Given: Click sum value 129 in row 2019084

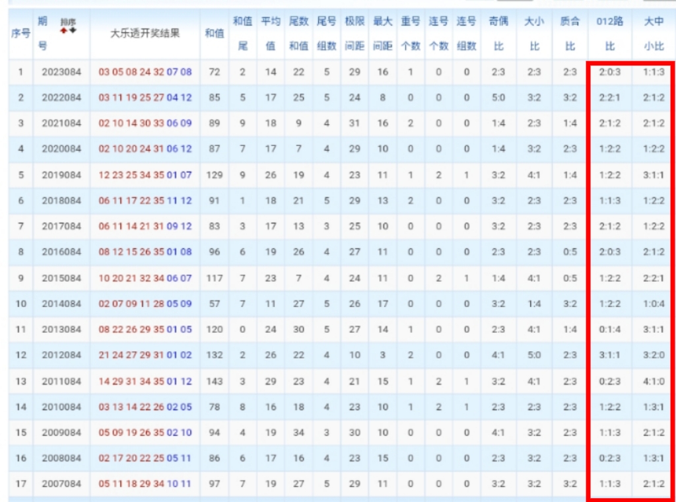Looking at the screenshot, I should [215, 175].
